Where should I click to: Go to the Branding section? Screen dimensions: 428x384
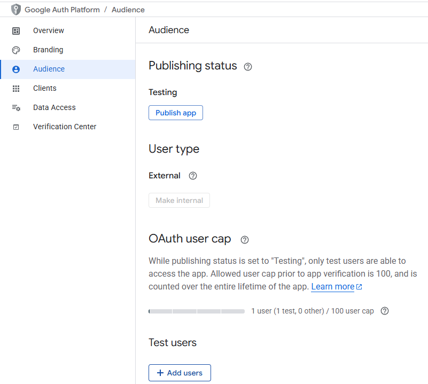[x=68, y=50]
